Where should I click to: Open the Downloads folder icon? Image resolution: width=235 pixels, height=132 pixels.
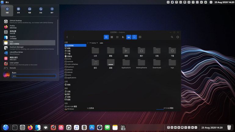click(157, 64)
